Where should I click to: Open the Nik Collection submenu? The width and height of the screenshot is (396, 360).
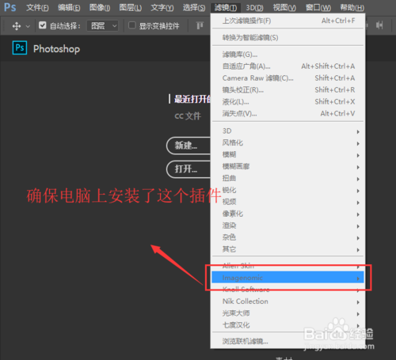[x=288, y=301]
